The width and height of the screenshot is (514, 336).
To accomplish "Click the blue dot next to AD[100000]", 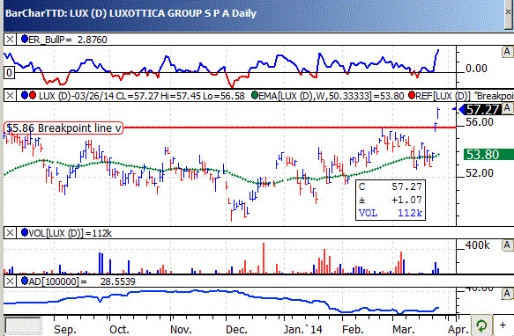I will (25, 281).
